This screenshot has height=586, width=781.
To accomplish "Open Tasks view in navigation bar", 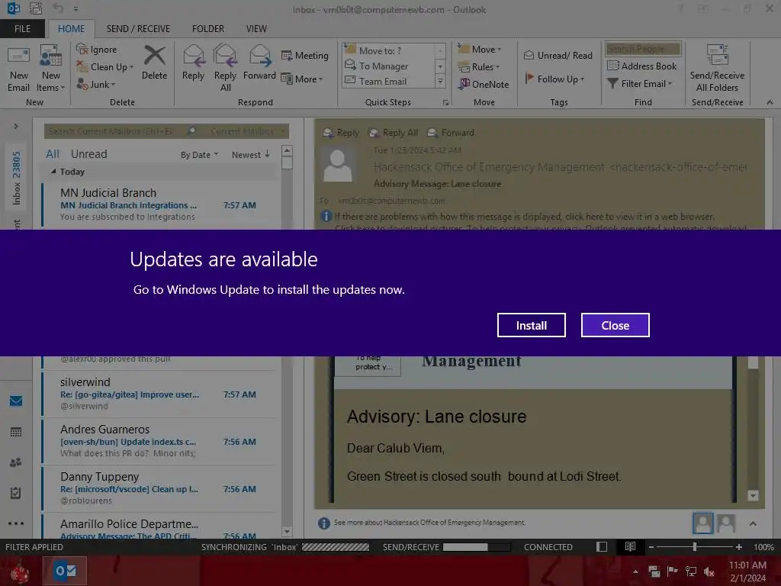I will coord(16,493).
